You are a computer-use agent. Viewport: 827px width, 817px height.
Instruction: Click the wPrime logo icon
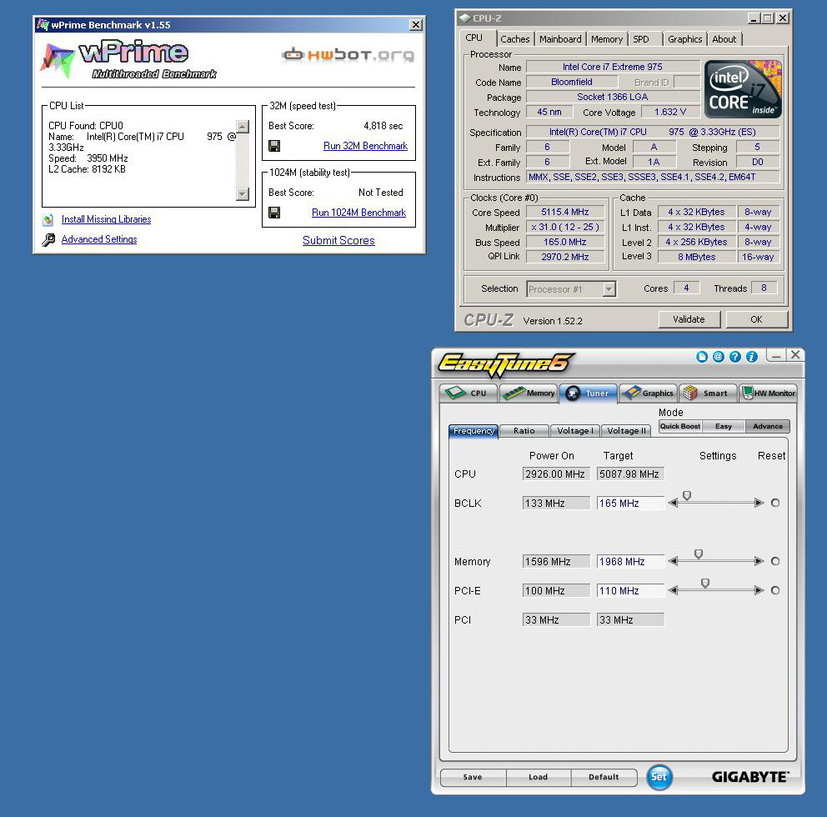click(x=58, y=59)
